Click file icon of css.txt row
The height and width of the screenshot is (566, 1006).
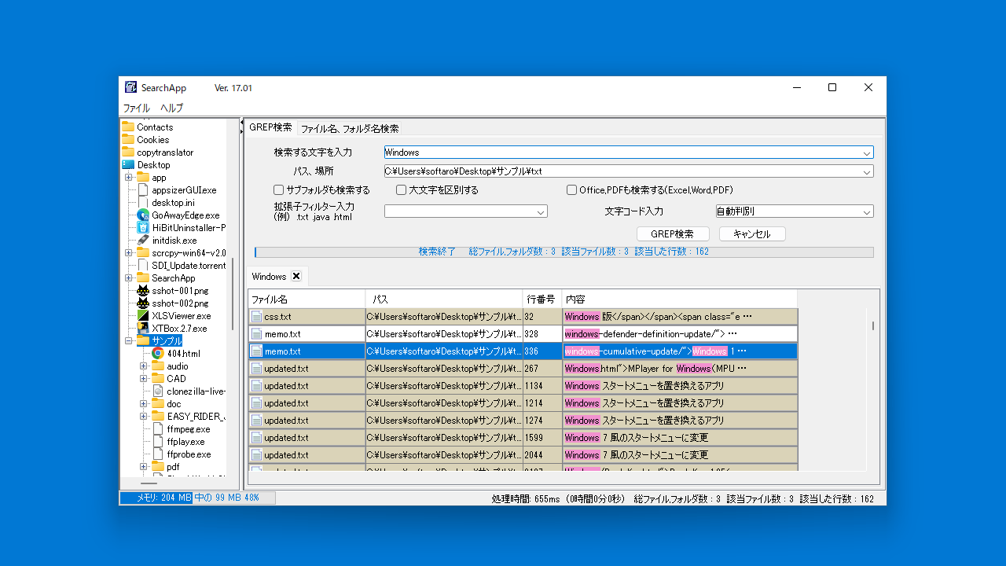(x=256, y=316)
